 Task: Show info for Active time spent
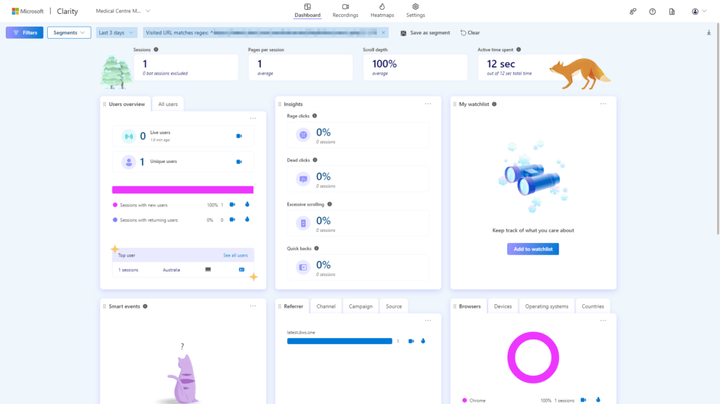(x=518, y=50)
